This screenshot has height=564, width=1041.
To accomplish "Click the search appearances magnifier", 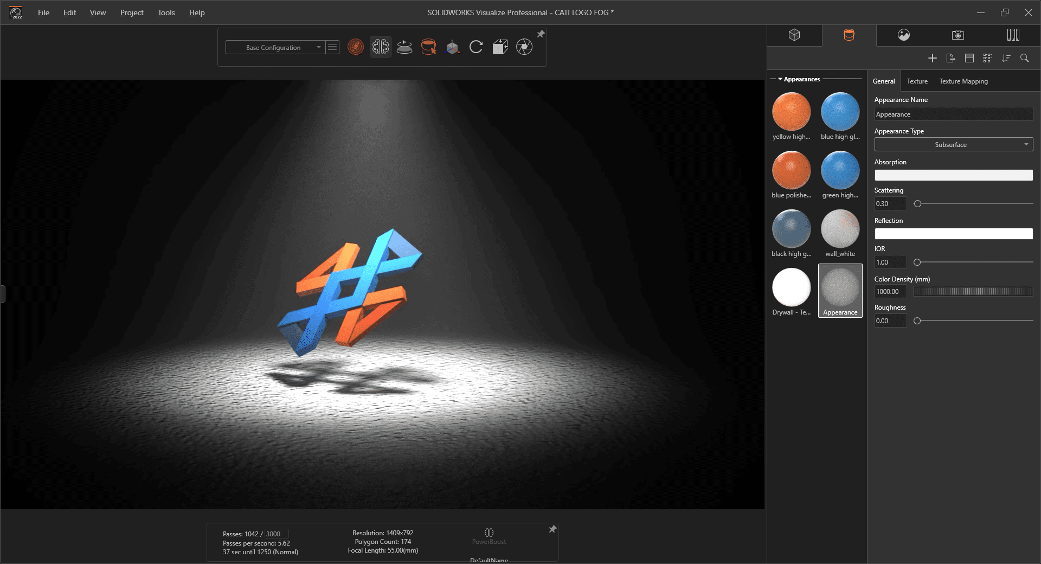I will coord(1024,58).
